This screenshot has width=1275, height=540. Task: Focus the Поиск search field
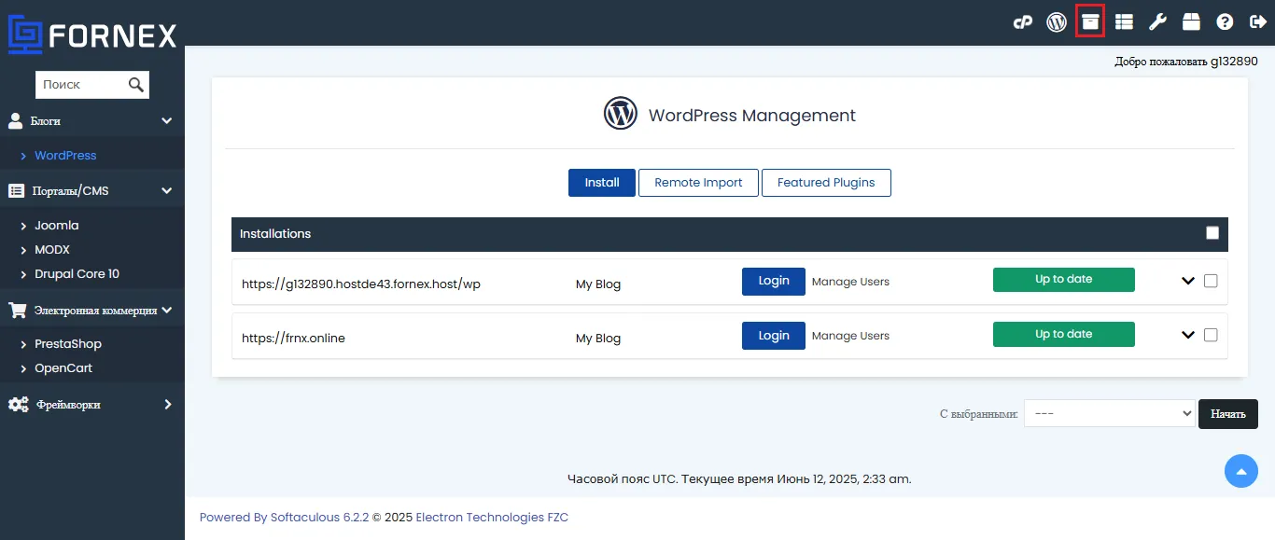(x=80, y=85)
